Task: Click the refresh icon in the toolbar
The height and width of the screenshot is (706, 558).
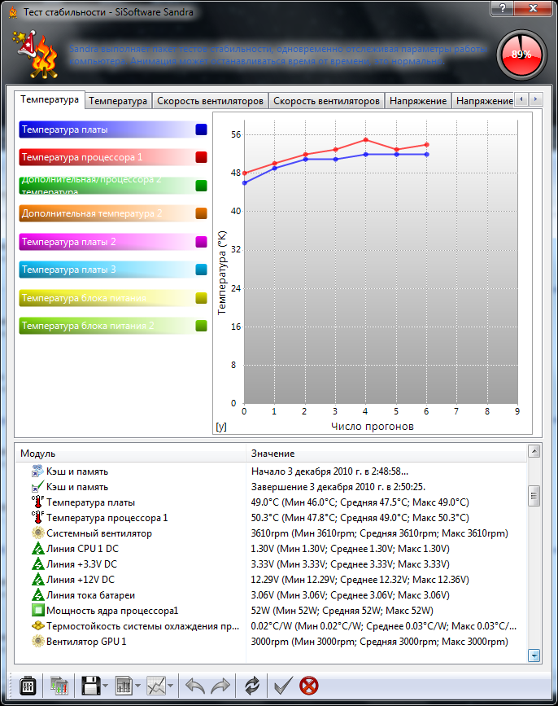Action: click(252, 686)
